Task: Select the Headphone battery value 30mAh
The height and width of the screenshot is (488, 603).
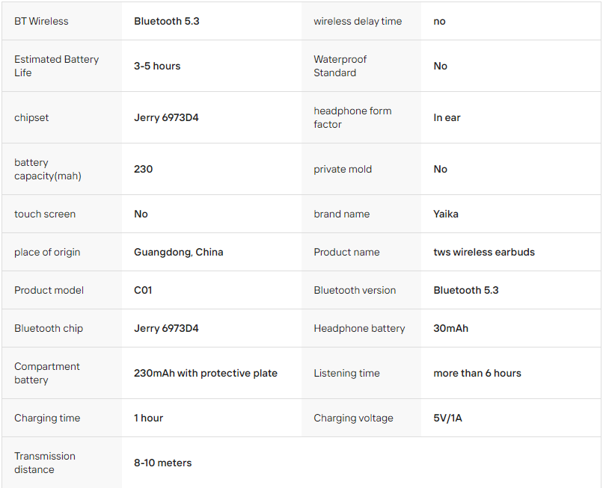Action: (450, 328)
